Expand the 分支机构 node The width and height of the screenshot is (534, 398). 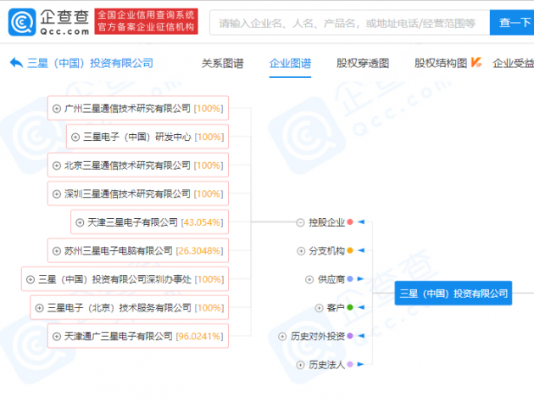[x=301, y=251]
